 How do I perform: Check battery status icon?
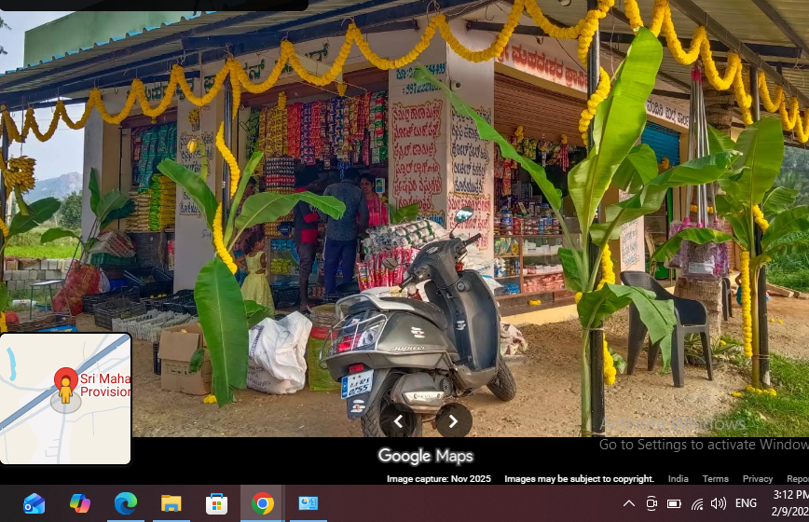tap(674, 503)
